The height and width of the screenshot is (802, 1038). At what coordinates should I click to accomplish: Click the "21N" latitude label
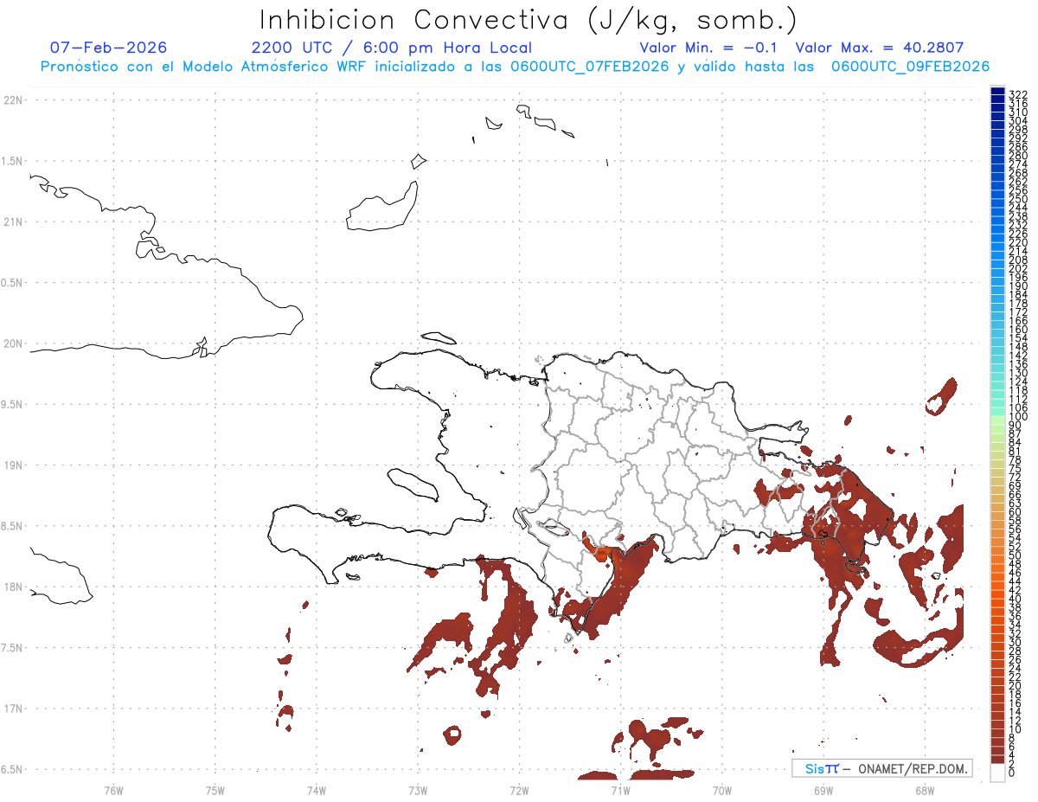click(x=13, y=222)
